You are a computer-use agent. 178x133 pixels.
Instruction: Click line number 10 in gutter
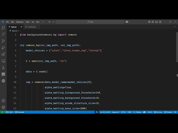pyautogui.click(x=15, y=82)
